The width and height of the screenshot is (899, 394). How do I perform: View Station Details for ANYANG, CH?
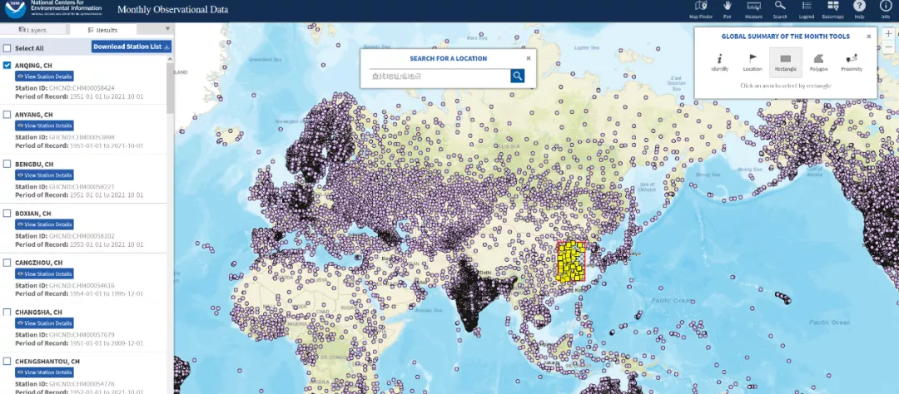pos(44,126)
